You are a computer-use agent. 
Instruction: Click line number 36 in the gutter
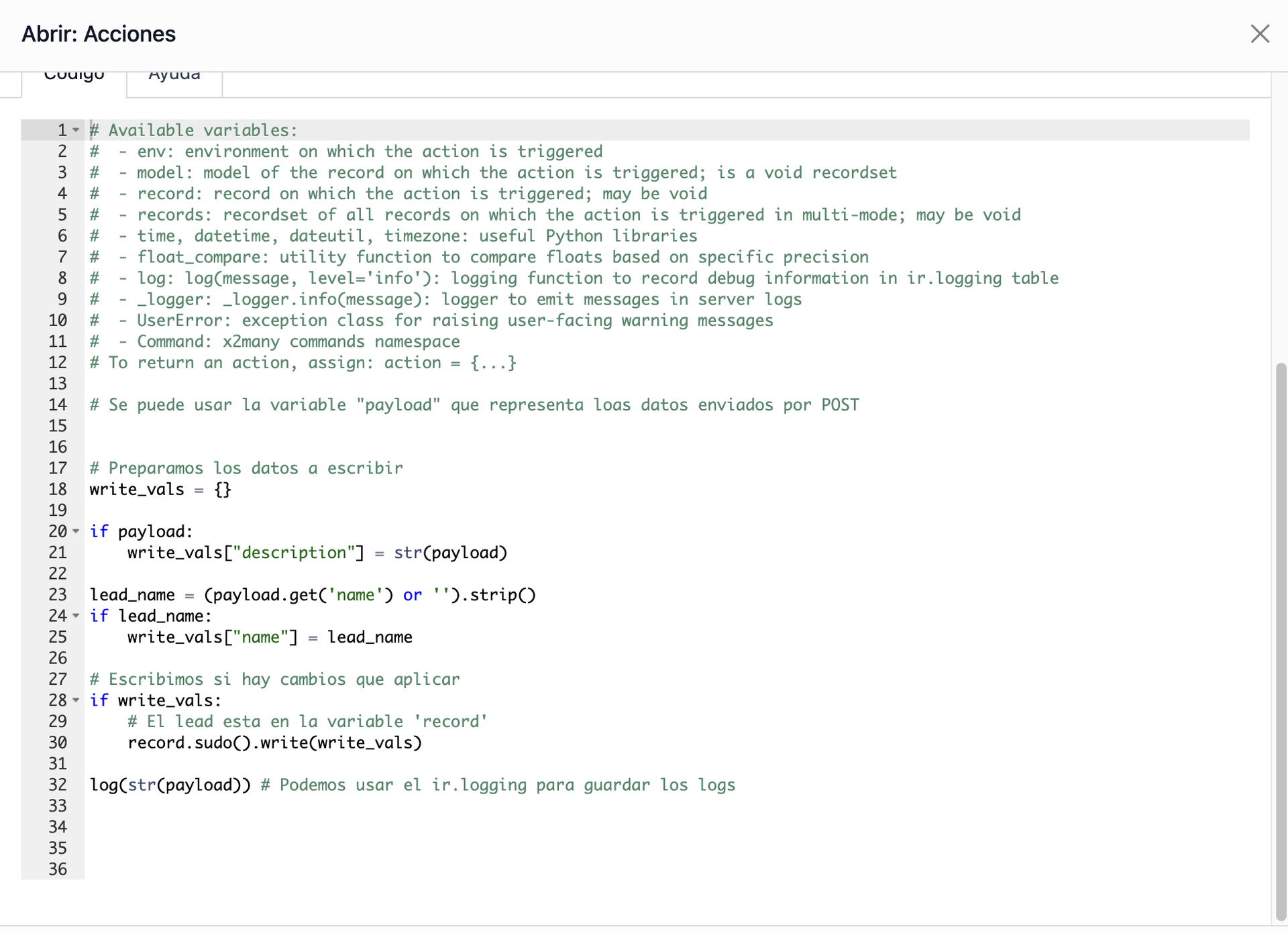pos(58,869)
